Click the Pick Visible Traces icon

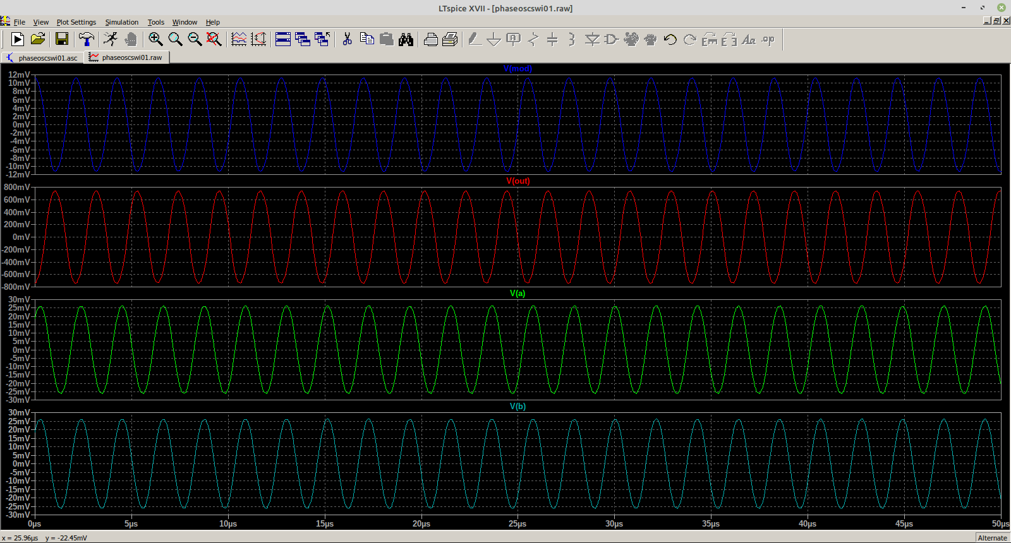[239, 39]
